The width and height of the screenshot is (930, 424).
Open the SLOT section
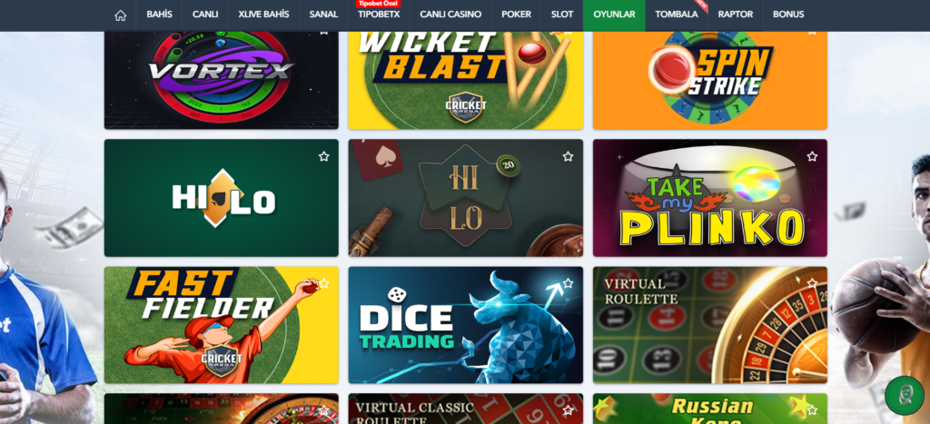pyautogui.click(x=561, y=15)
